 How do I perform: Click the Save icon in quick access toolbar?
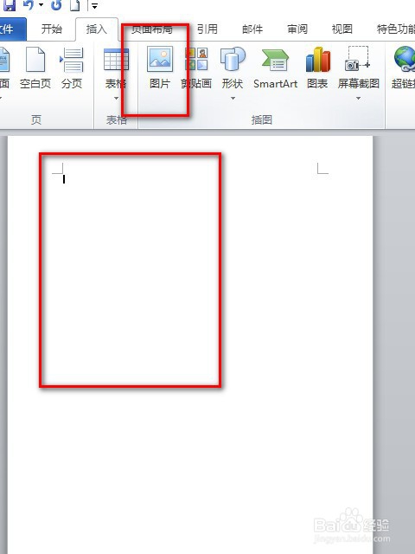pos(9,4)
